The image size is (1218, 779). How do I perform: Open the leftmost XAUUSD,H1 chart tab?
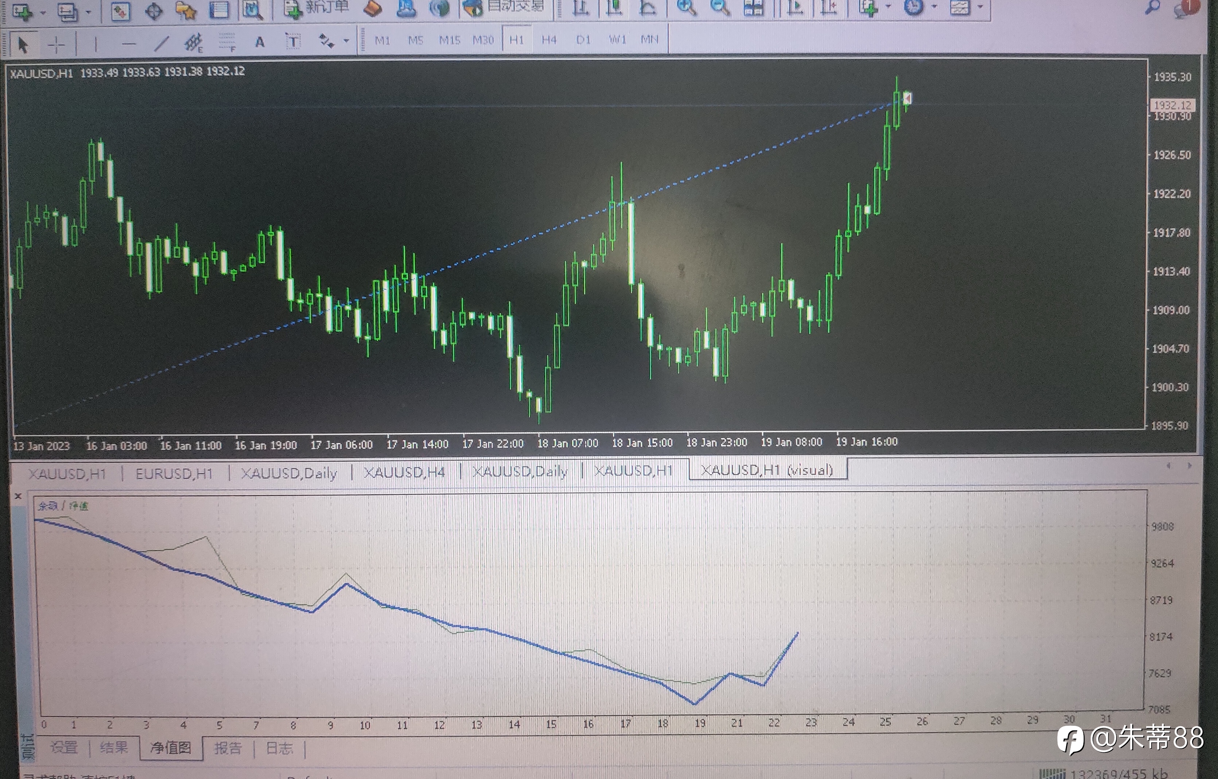point(67,474)
